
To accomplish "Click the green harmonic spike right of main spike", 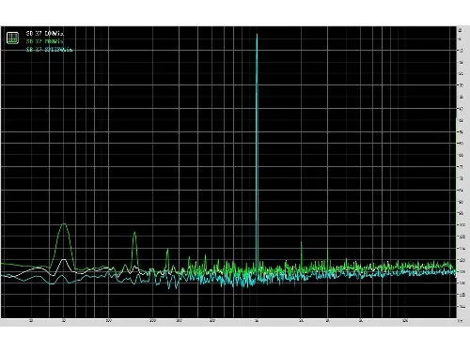I will 302,242.
